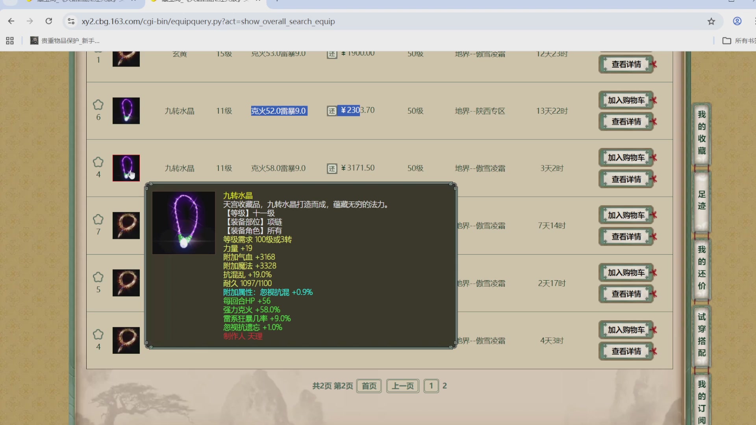Toggle the favorite star on listing 6

(x=98, y=105)
